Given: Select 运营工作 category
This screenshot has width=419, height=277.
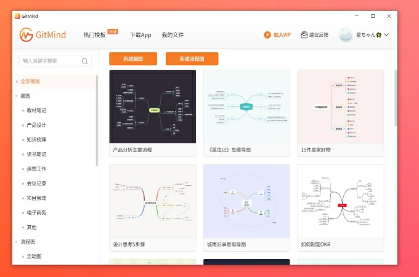Looking at the screenshot, I should pos(36,169).
